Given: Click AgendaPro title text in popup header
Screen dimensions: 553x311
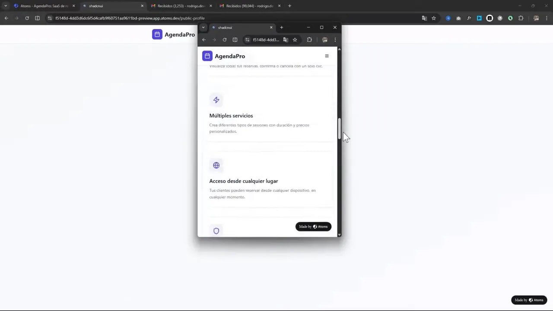Looking at the screenshot, I should pos(230,56).
